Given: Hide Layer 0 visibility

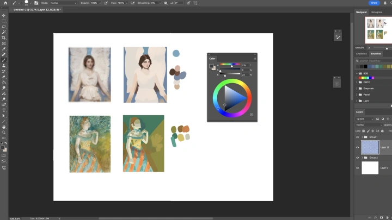Looking at the screenshot, I should tap(358, 168).
